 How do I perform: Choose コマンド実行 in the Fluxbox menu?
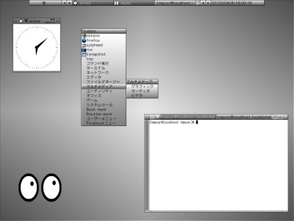(x=103, y=63)
